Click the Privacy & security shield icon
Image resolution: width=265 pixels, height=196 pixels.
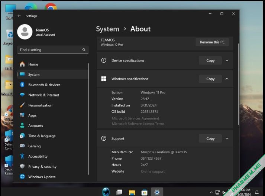[x=22, y=166]
